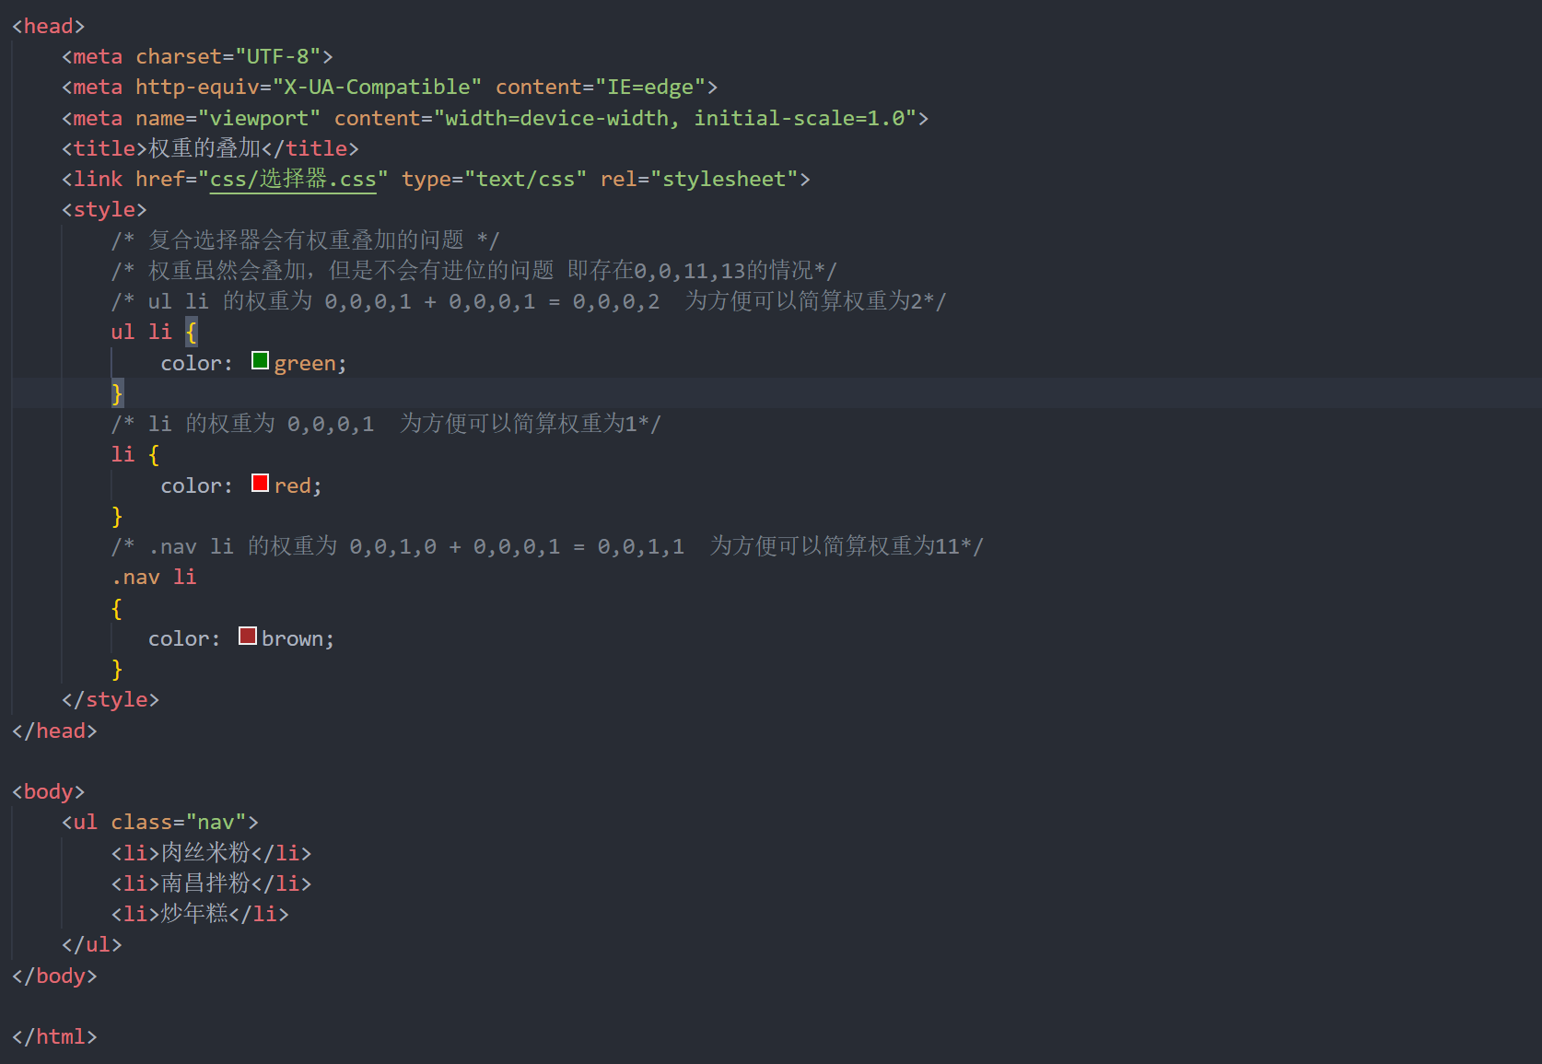Click the opening style tag
The image size is (1542, 1064).
pyautogui.click(x=104, y=210)
